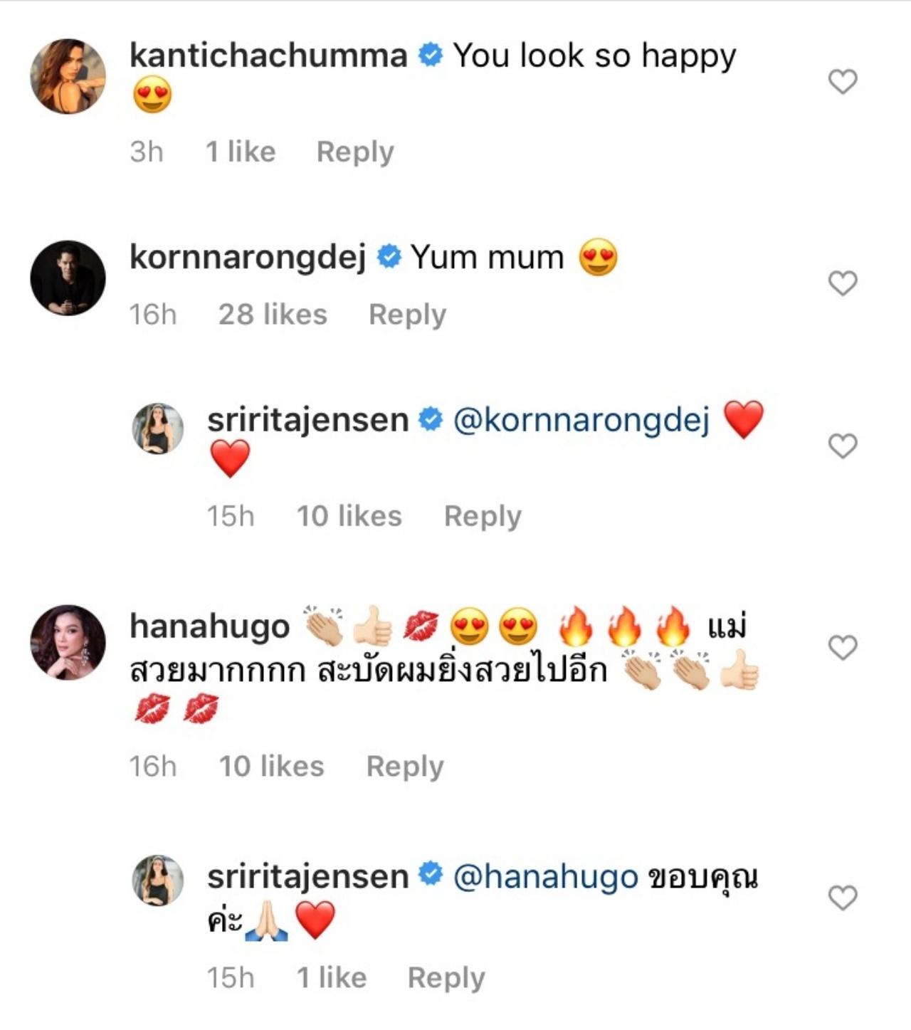View the 28 likes on kornnarongdej's comment
Image resolution: width=911 pixels, height=1030 pixels.
click(273, 315)
